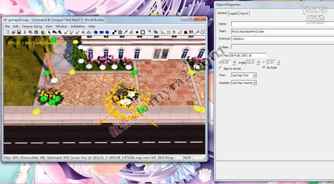Open the Edit menu
Viewport: 334px width, 184px height.
(x=16, y=27)
